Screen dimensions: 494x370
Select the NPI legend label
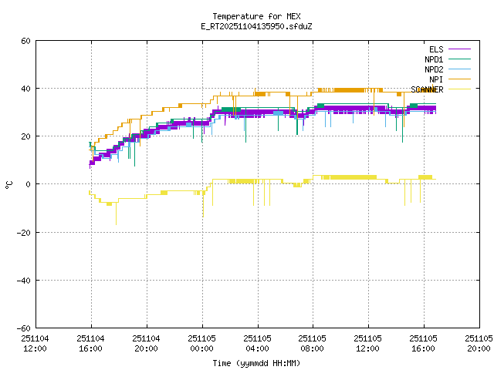[x=437, y=79]
